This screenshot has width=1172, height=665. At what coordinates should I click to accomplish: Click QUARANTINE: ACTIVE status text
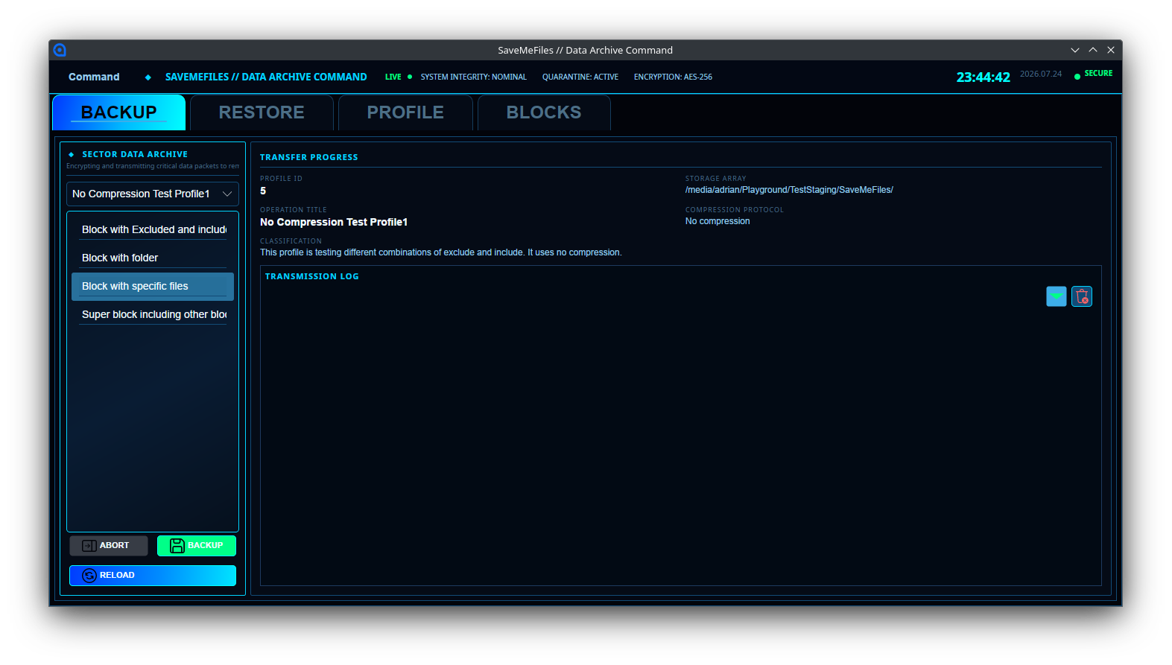580,77
